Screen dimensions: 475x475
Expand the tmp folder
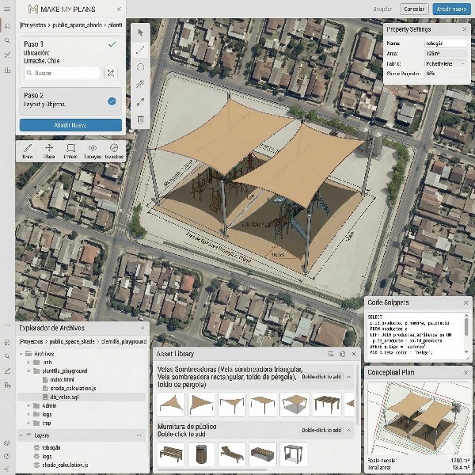pos(28,423)
